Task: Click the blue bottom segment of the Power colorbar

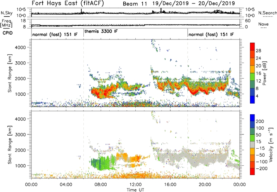Action: 252,99
